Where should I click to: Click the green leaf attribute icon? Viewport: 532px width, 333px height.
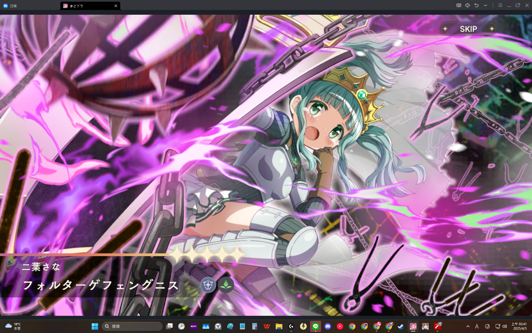click(x=226, y=285)
